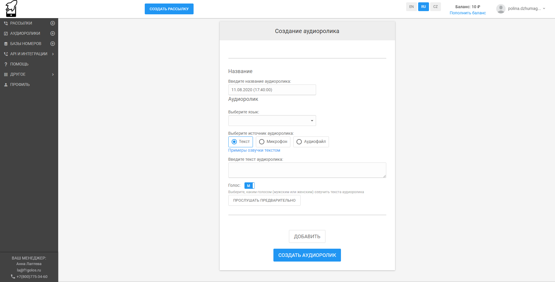Viewport: 555px width, 282px height.
Task: Open the language selection dropdown
Action: (272, 121)
